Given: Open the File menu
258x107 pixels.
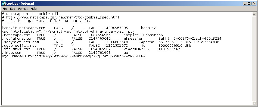Looking at the screenshot, I should pos(5,9).
